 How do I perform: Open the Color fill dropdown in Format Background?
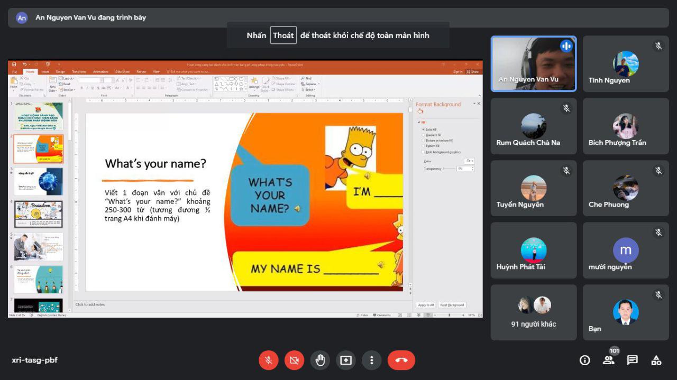[x=469, y=160]
